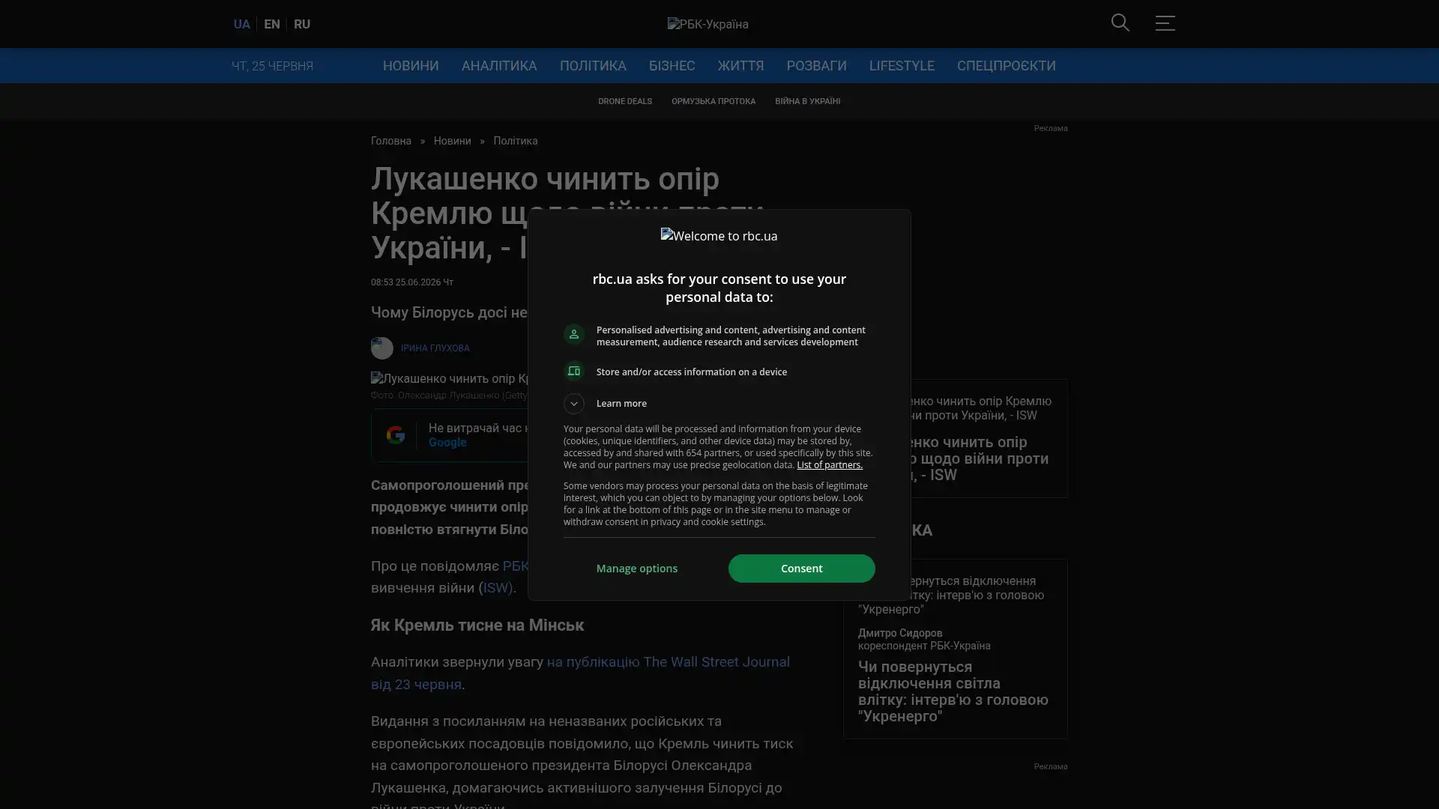Image resolution: width=1439 pixels, height=809 pixels.
Task: Open the hamburger menu in the header
Action: point(1165,23)
